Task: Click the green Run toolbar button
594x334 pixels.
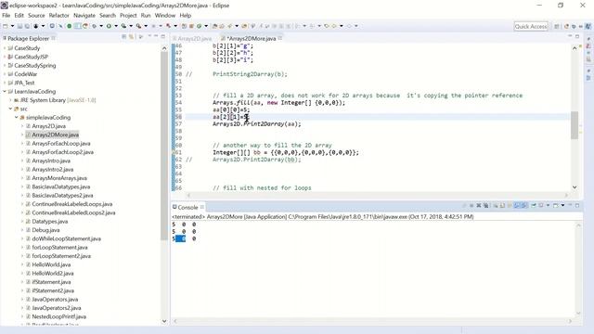Action: coord(109,26)
